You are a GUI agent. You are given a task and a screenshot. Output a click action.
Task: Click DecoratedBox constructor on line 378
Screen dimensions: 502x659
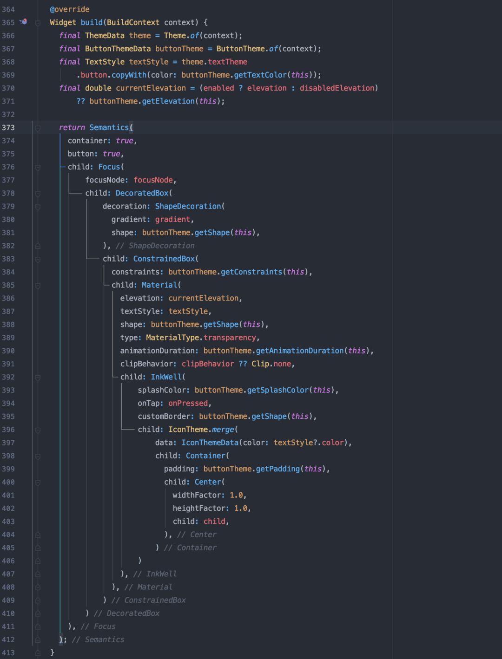point(142,193)
